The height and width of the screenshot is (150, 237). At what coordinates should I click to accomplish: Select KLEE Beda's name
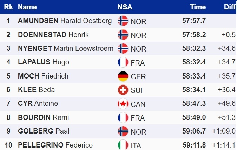coord(36,90)
